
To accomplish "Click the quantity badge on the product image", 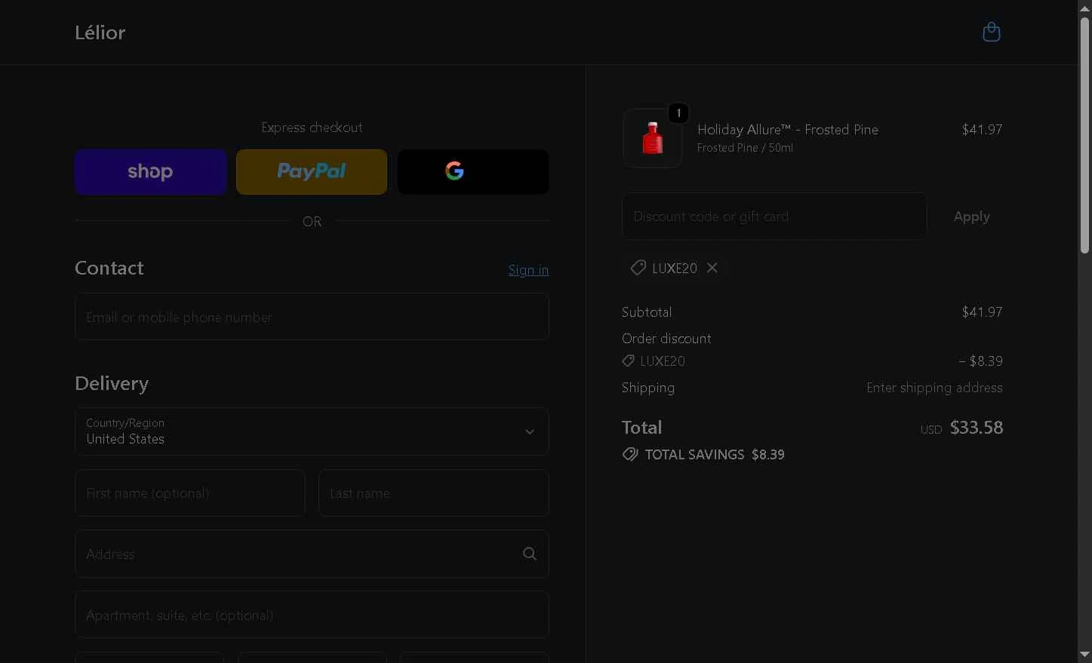I will pos(678,113).
